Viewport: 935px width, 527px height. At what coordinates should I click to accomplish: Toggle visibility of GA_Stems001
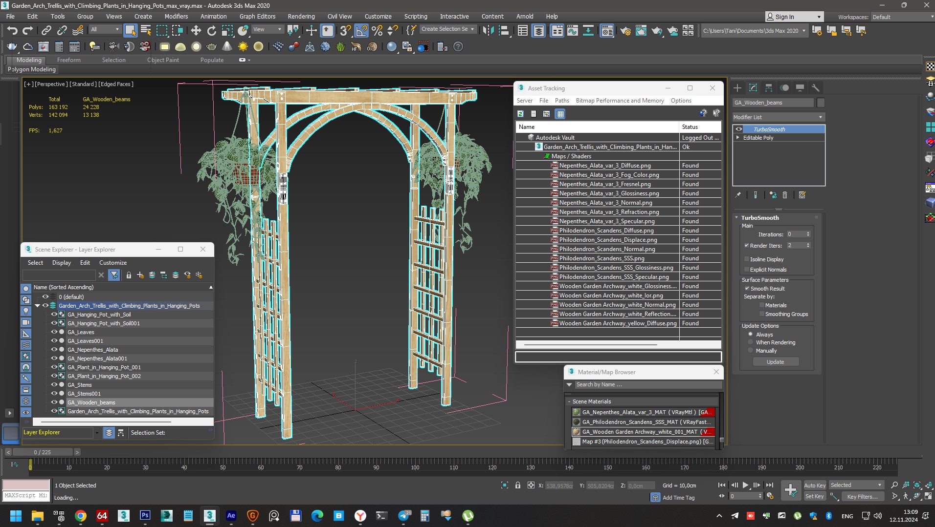pos(54,394)
